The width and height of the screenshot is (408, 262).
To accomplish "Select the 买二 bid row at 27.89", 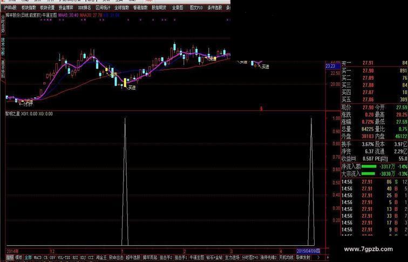I will click(374, 78).
